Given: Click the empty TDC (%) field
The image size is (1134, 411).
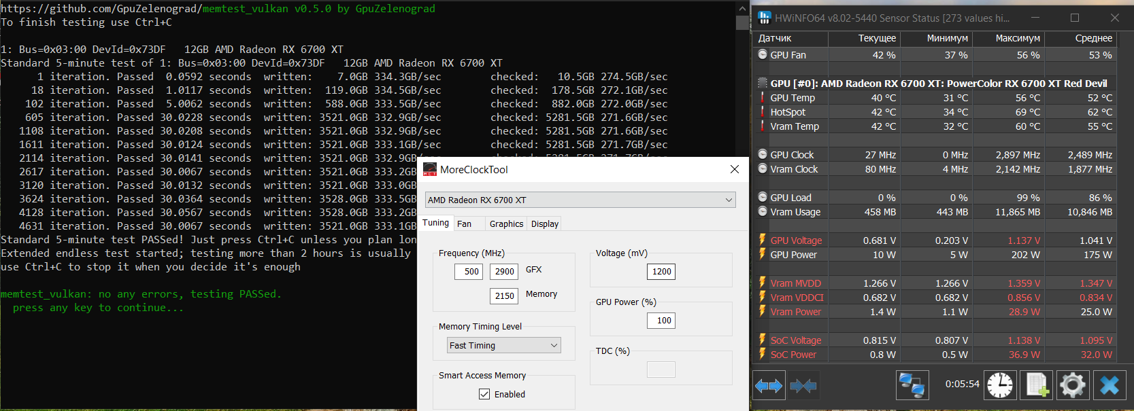Looking at the screenshot, I should coord(661,369).
